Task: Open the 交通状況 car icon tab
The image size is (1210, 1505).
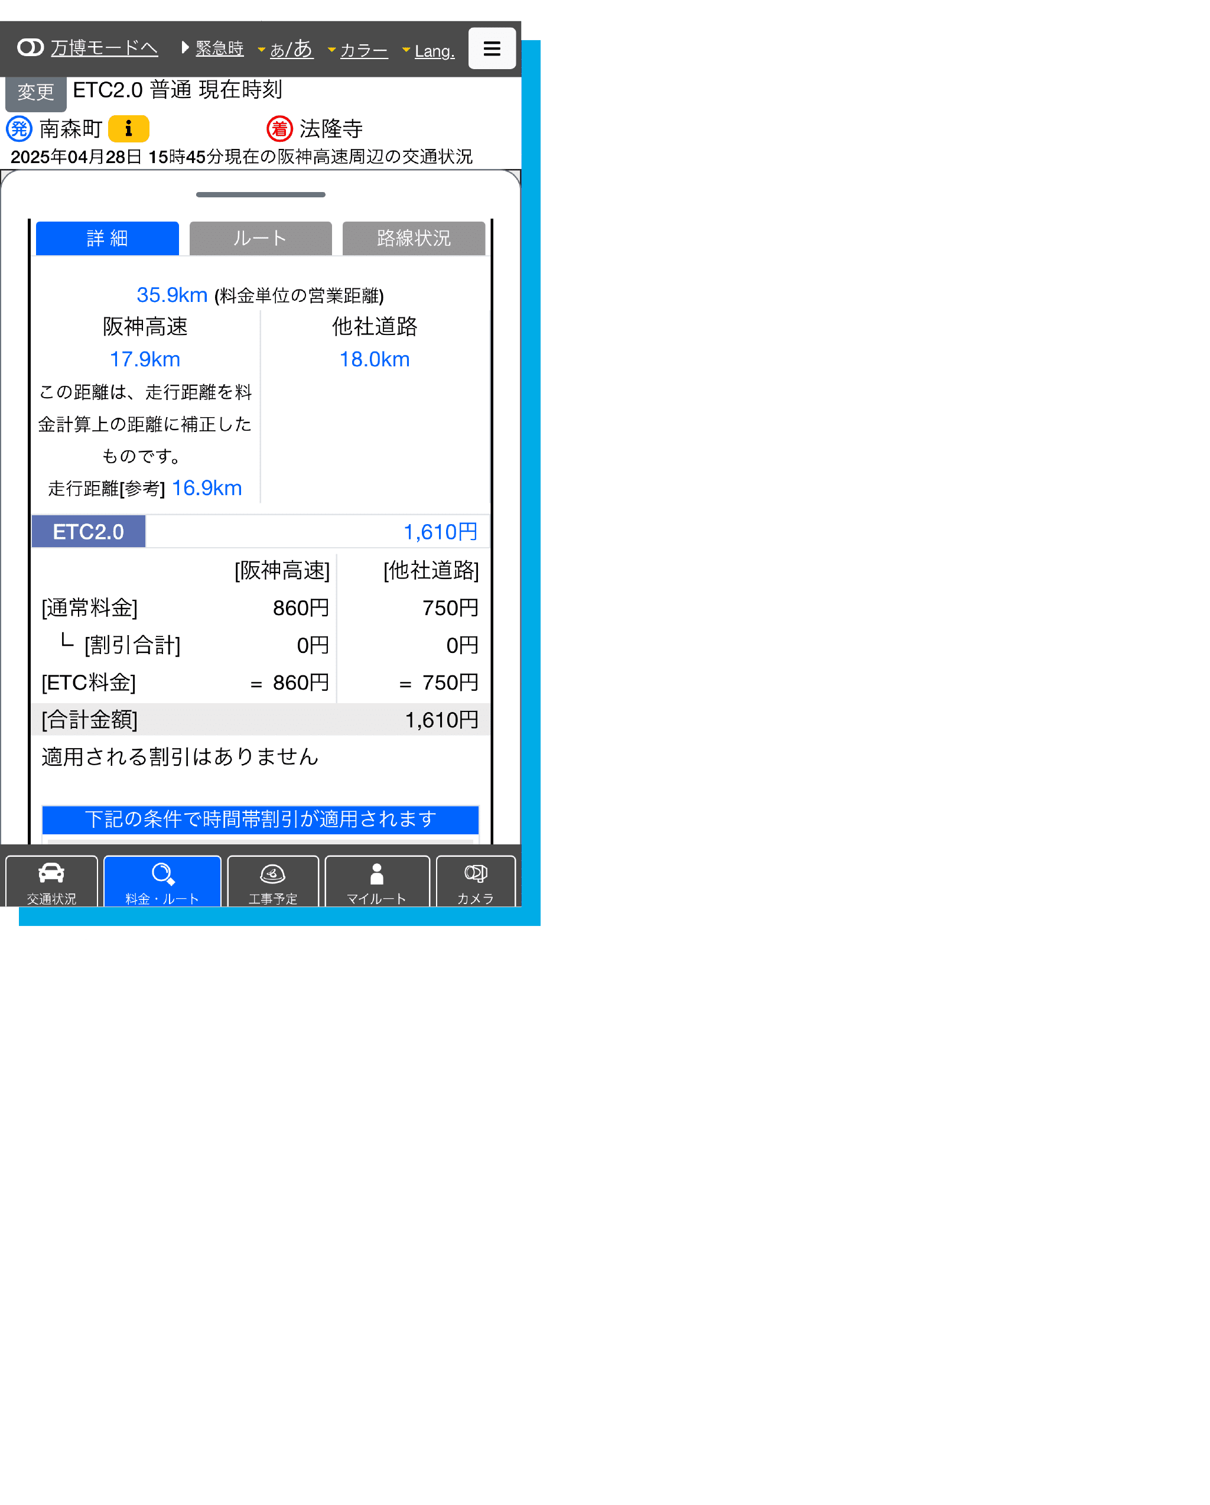Action: (x=51, y=882)
